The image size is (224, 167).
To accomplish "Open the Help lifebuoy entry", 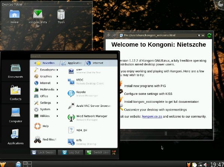I will [x=41, y=126].
